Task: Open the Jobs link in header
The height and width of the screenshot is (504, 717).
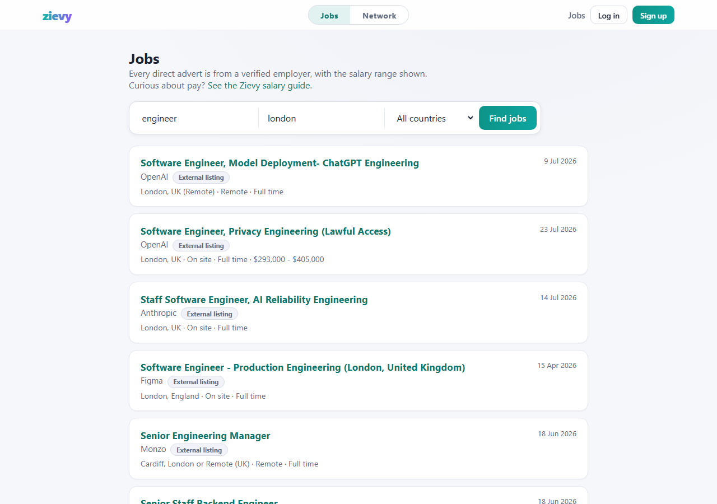Action: pos(576,16)
